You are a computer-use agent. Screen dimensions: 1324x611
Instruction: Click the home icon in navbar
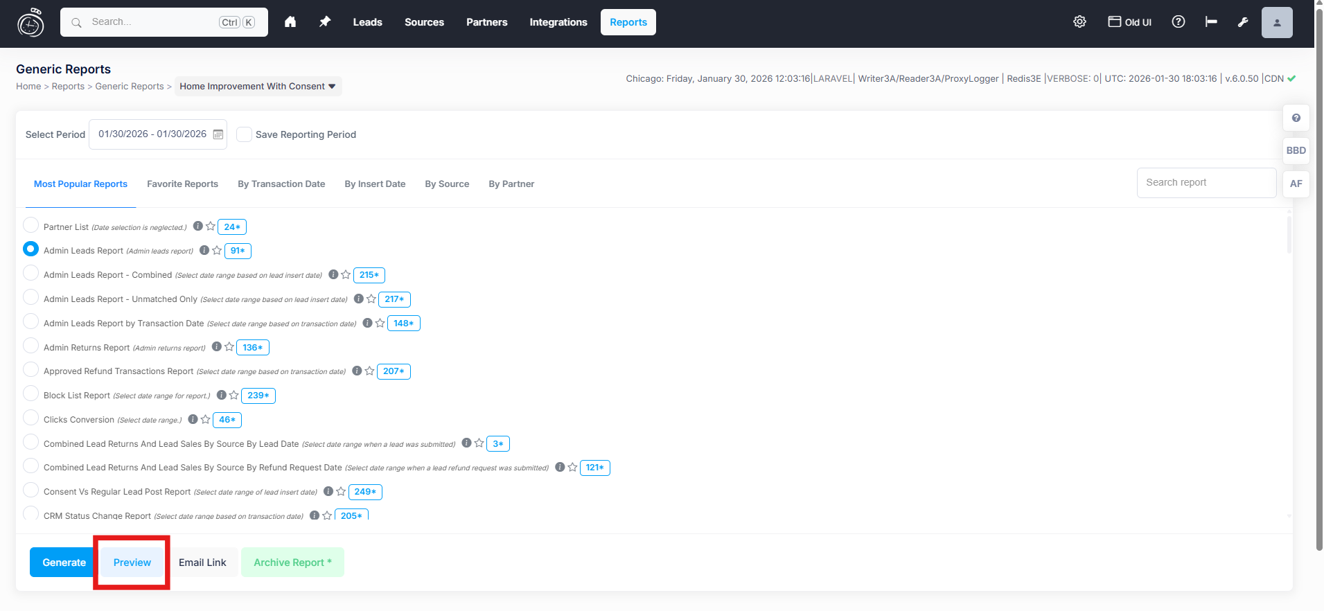(x=290, y=22)
